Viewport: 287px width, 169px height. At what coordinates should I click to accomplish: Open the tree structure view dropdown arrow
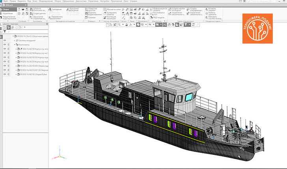click(25, 27)
